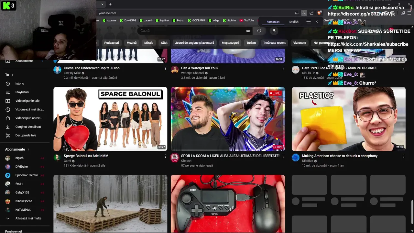Open the fitchftw bookmark
414x233 pixels.
tap(229, 20)
